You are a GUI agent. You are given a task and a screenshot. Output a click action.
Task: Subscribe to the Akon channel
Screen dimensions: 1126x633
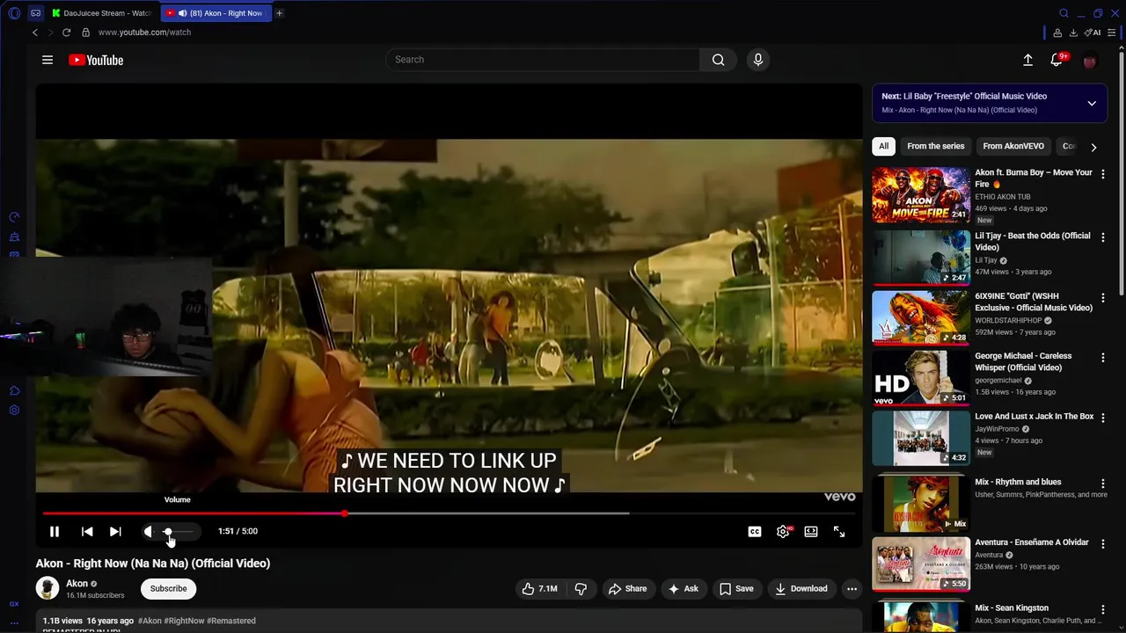[x=168, y=589]
